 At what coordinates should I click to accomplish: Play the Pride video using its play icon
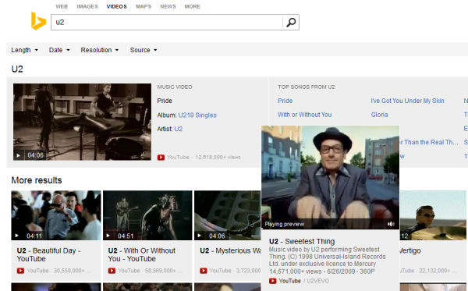tap(18, 155)
